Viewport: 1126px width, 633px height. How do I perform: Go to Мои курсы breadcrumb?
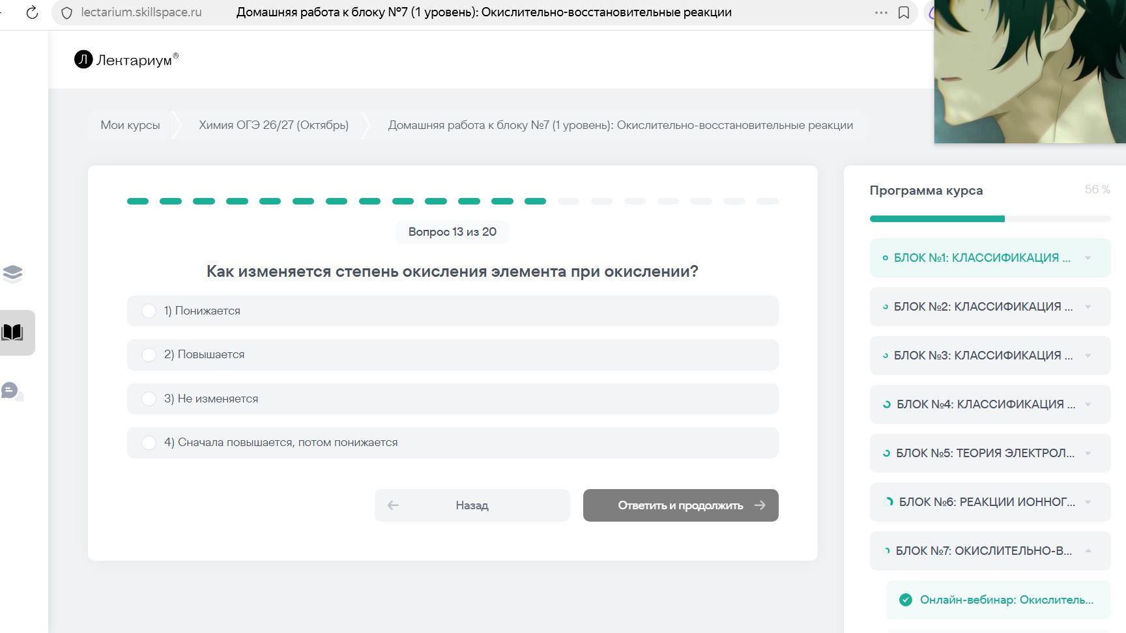(130, 125)
